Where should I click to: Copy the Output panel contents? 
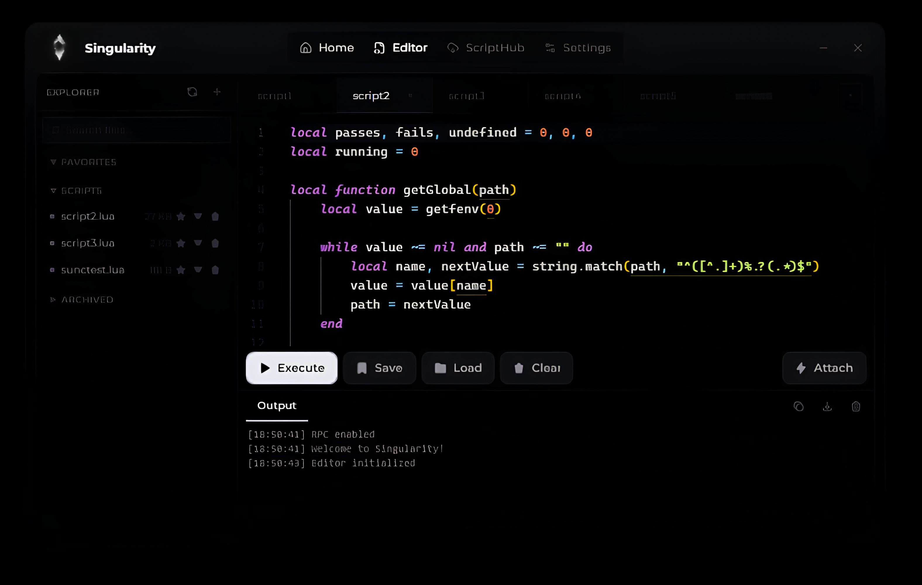(x=798, y=406)
